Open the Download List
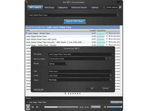The height and width of the screenshot is (111, 148). (116, 102)
